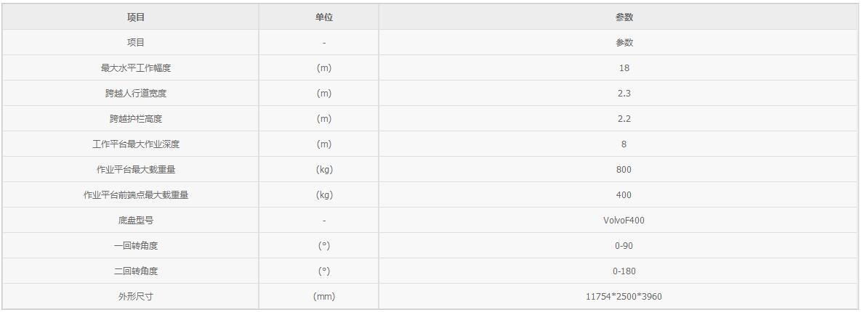862x312 pixels.
Task: Click the '工作平台最大作业深度' cell
Action: point(136,144)
